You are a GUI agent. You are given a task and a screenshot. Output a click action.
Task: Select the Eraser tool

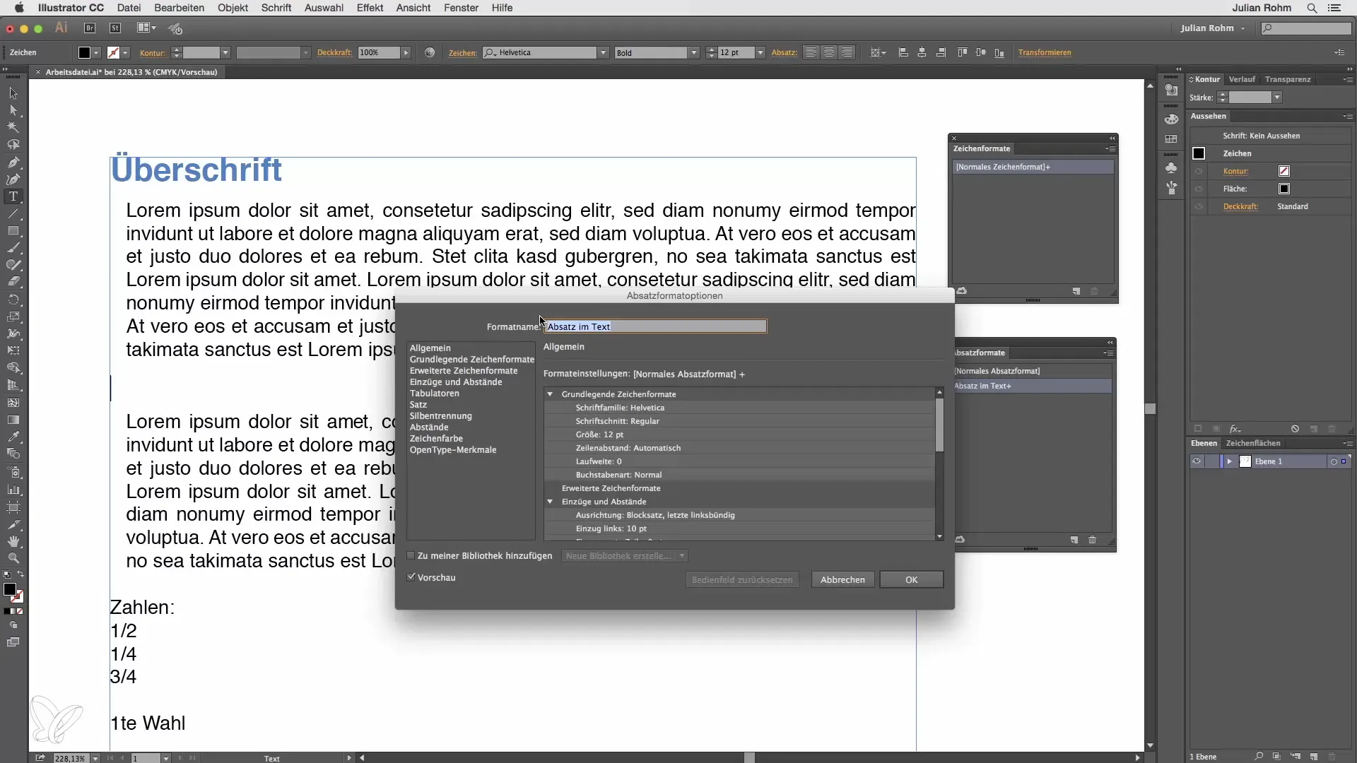tap(13, 282)
